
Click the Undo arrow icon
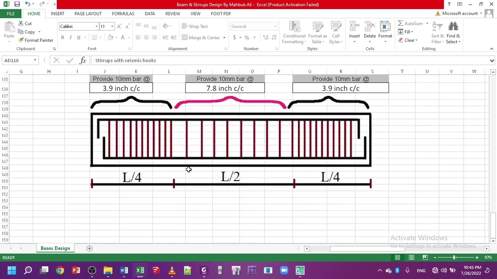click(28, 4)
